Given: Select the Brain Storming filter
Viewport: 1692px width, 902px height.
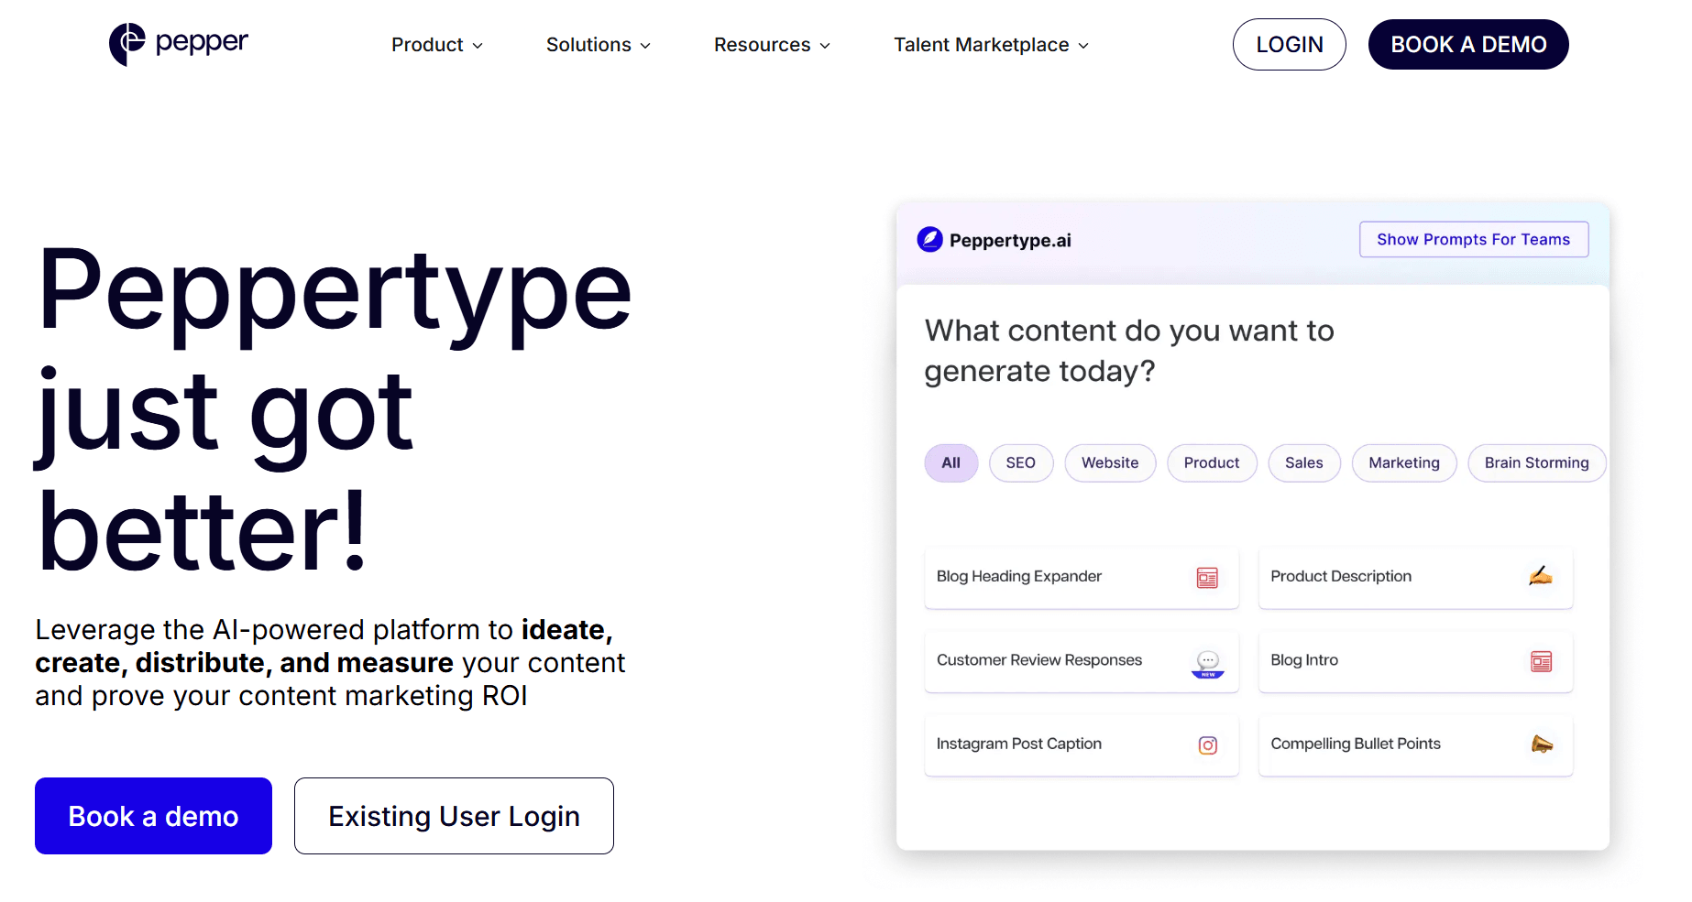Looking at the screenshot, I should pyautogui.click(x=1537, y=463).
